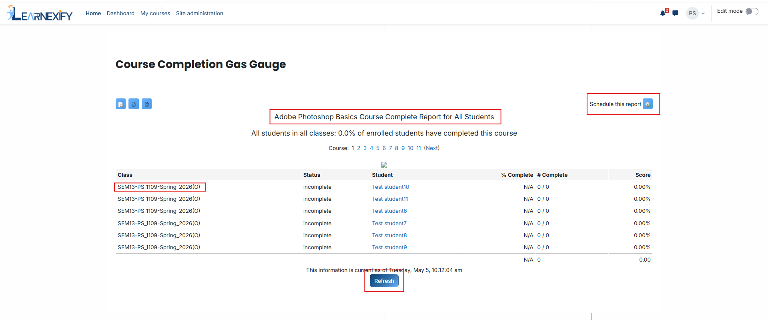Go to course page 11
The image size is (768, 320).
point(419,148)
